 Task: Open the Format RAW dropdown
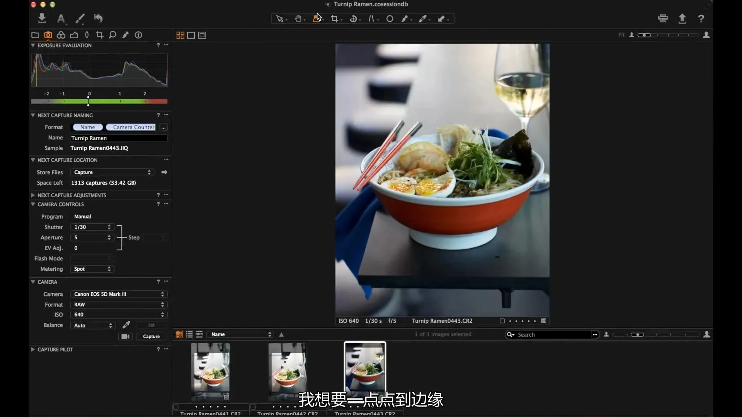point(119,305)
